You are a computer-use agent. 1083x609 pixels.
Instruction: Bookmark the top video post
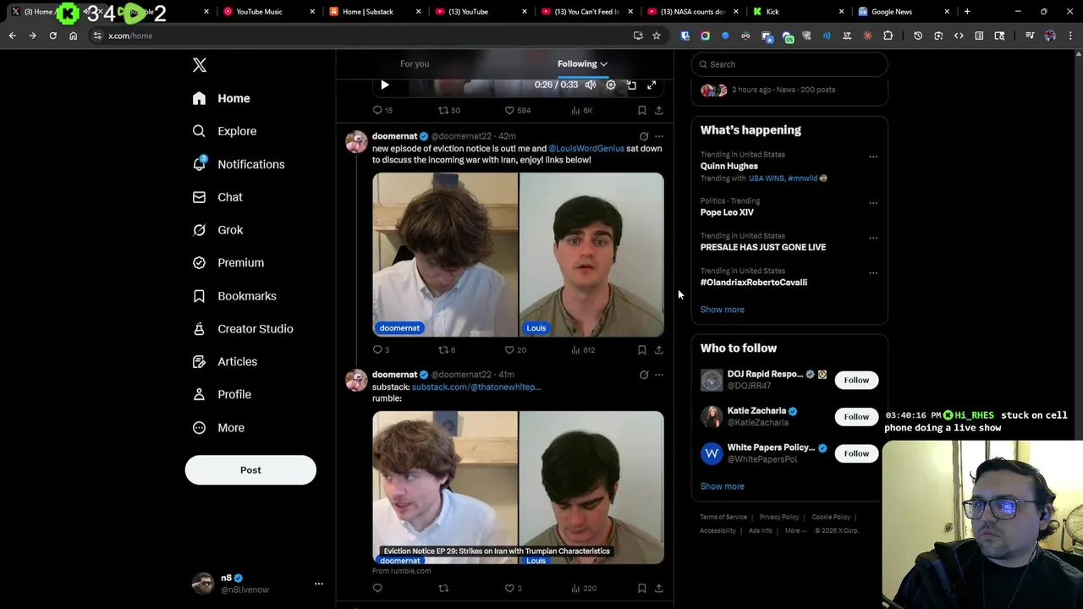642,111
